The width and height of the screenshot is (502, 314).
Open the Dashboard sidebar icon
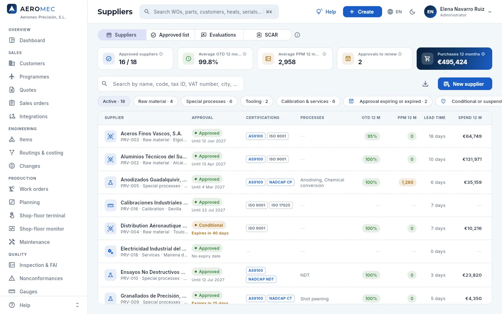click(x=12, y=40)
